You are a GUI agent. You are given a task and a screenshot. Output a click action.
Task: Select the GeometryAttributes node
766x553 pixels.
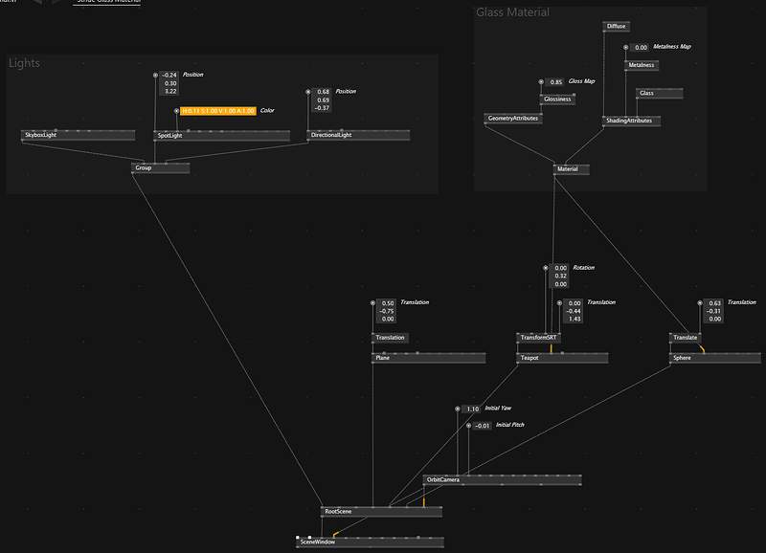click(x=513, y=119)
